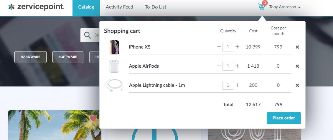Open the To-Do List tab

[156, 7]
